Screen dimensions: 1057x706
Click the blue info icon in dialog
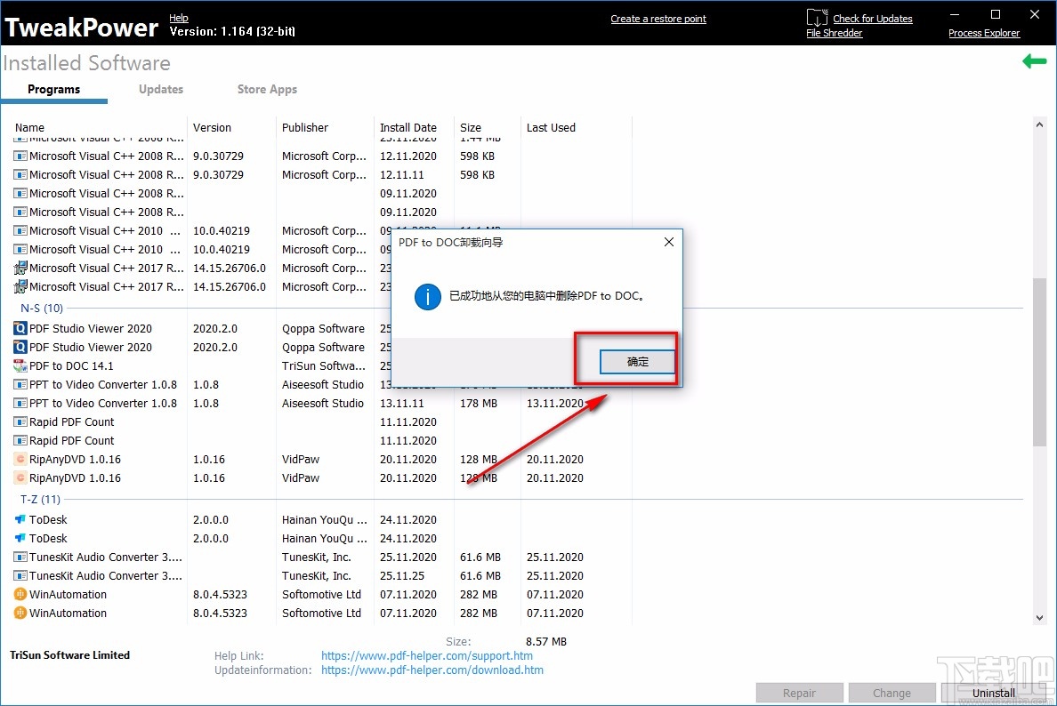(427, 296)
